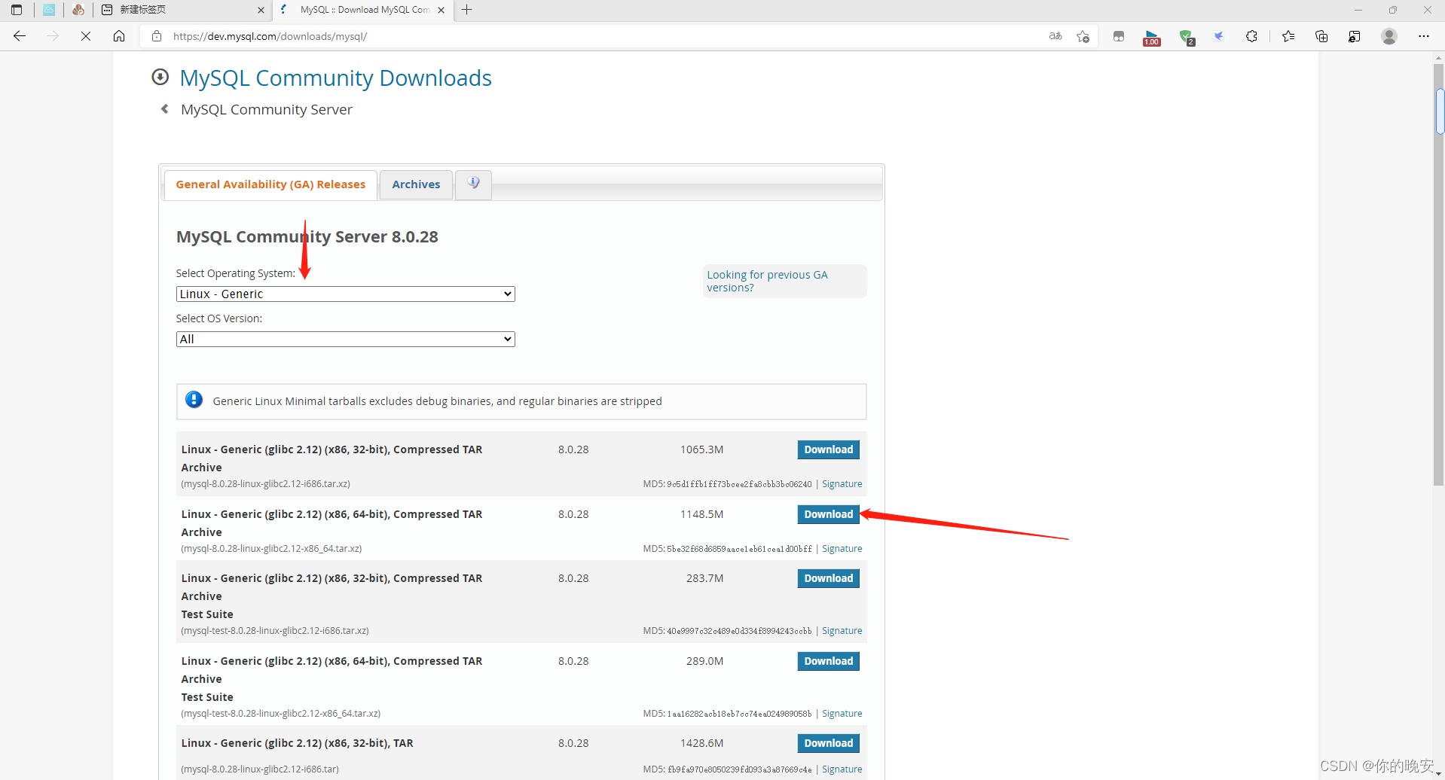Click filename mysql-8.0.28-linux-glibc2.12-x86_64.tar.xz text

click(x=271, y=549)
